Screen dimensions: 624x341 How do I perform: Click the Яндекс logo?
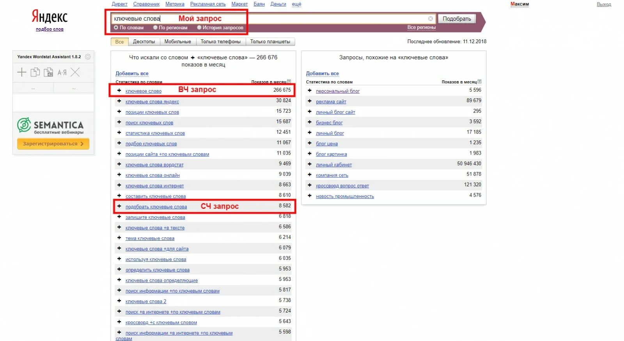click(x=50, y=17)
